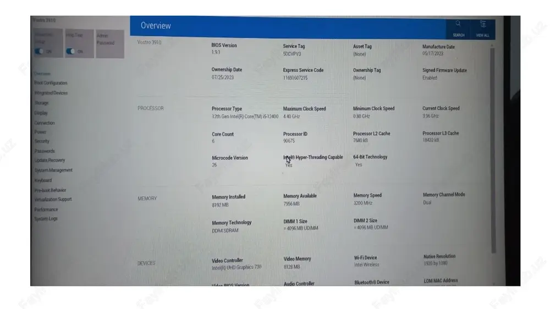Open Passwords section
This screenshot has height=309, width=550.
(x=45, y=151)
